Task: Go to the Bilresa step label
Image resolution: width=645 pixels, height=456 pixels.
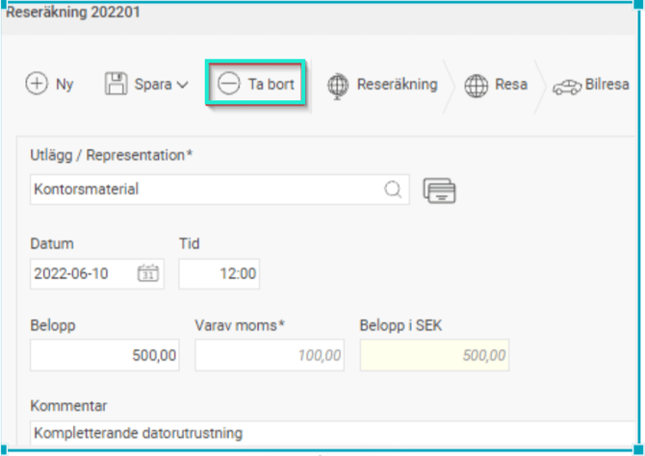Action: [x=608, y=85]
